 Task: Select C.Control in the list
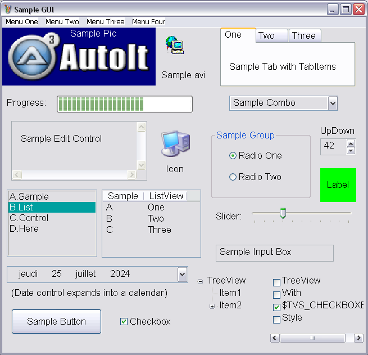click(52, 218)
